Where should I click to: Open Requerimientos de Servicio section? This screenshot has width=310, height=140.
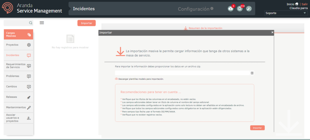pos(18,66)
